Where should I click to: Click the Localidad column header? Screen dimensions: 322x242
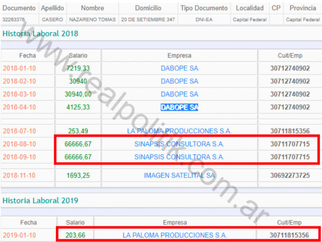tap(250, 8)
